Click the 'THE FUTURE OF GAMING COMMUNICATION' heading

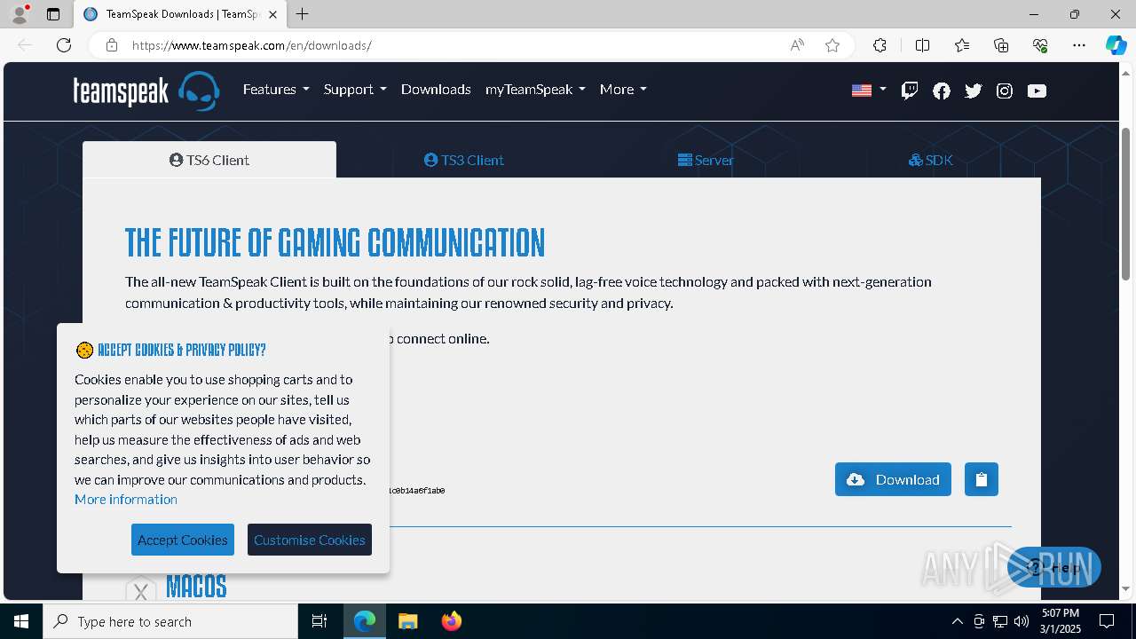click(335, 242)
